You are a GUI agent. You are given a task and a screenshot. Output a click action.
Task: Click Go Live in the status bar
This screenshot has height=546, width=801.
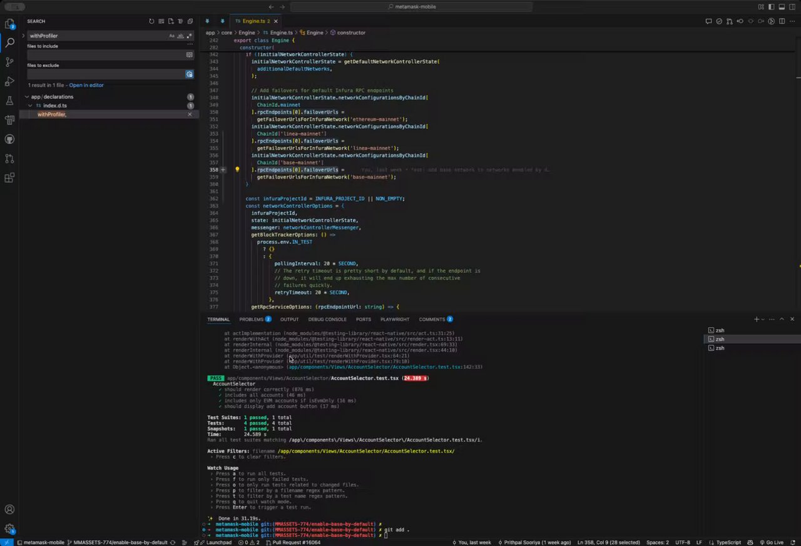point(772,542)
